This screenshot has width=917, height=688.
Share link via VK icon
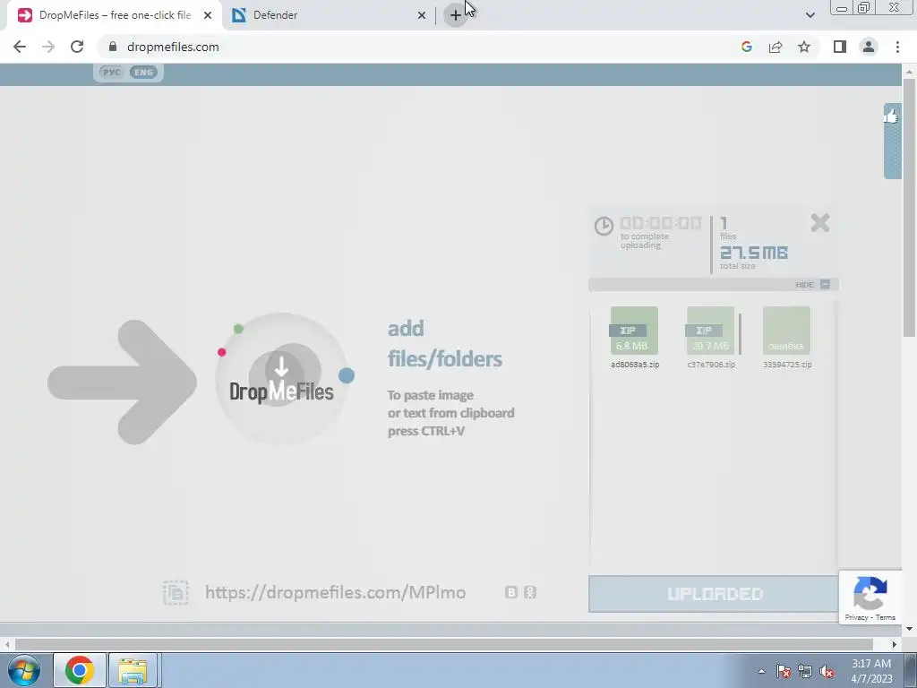[511, 592]
